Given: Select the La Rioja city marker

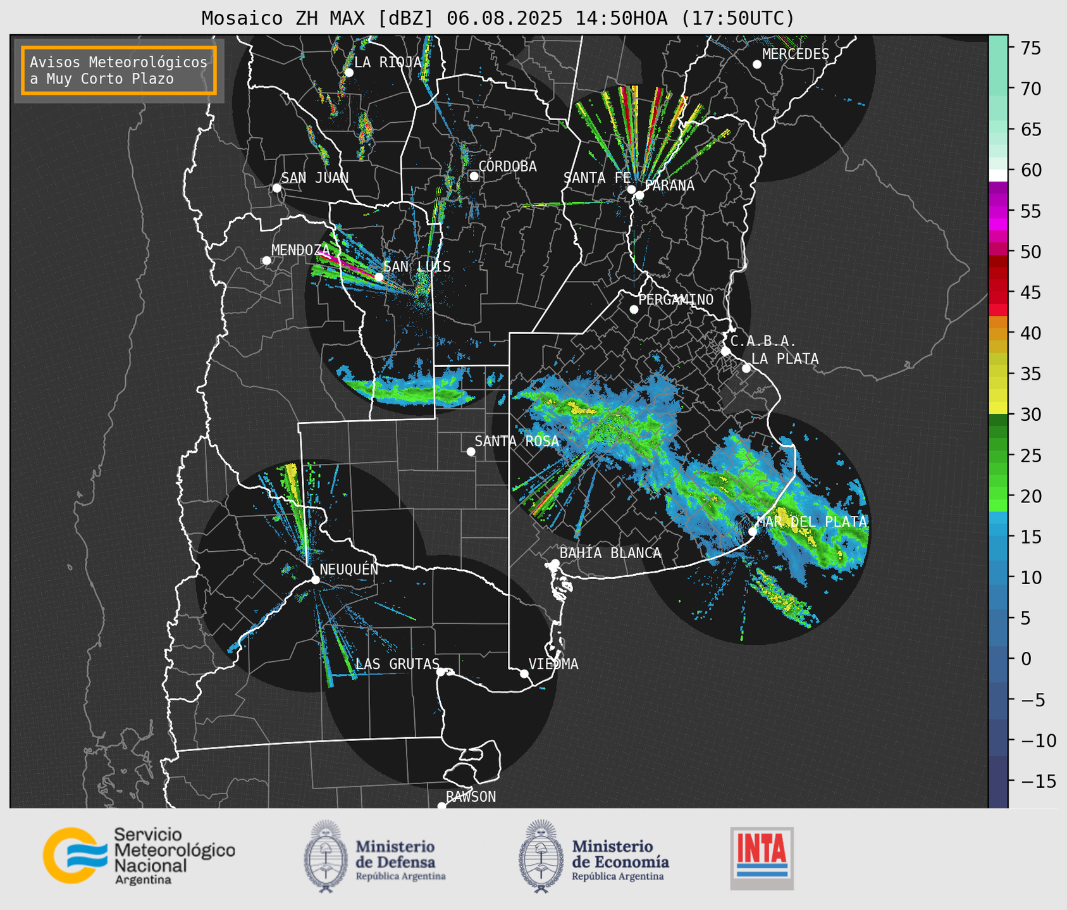Looking at the screenshot, I should [x=348, y=73].
